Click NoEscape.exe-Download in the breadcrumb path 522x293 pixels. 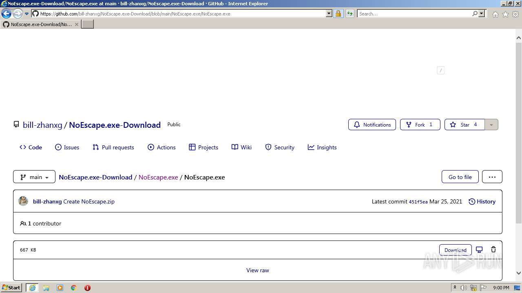[x=95, y=177]
